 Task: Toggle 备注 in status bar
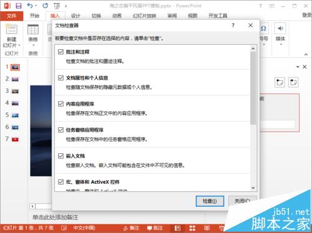(131, 228)
